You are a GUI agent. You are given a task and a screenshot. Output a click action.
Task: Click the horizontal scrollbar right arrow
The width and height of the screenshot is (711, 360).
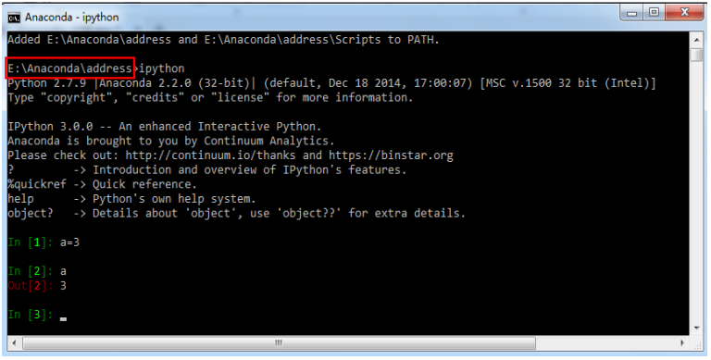point(682,343)
